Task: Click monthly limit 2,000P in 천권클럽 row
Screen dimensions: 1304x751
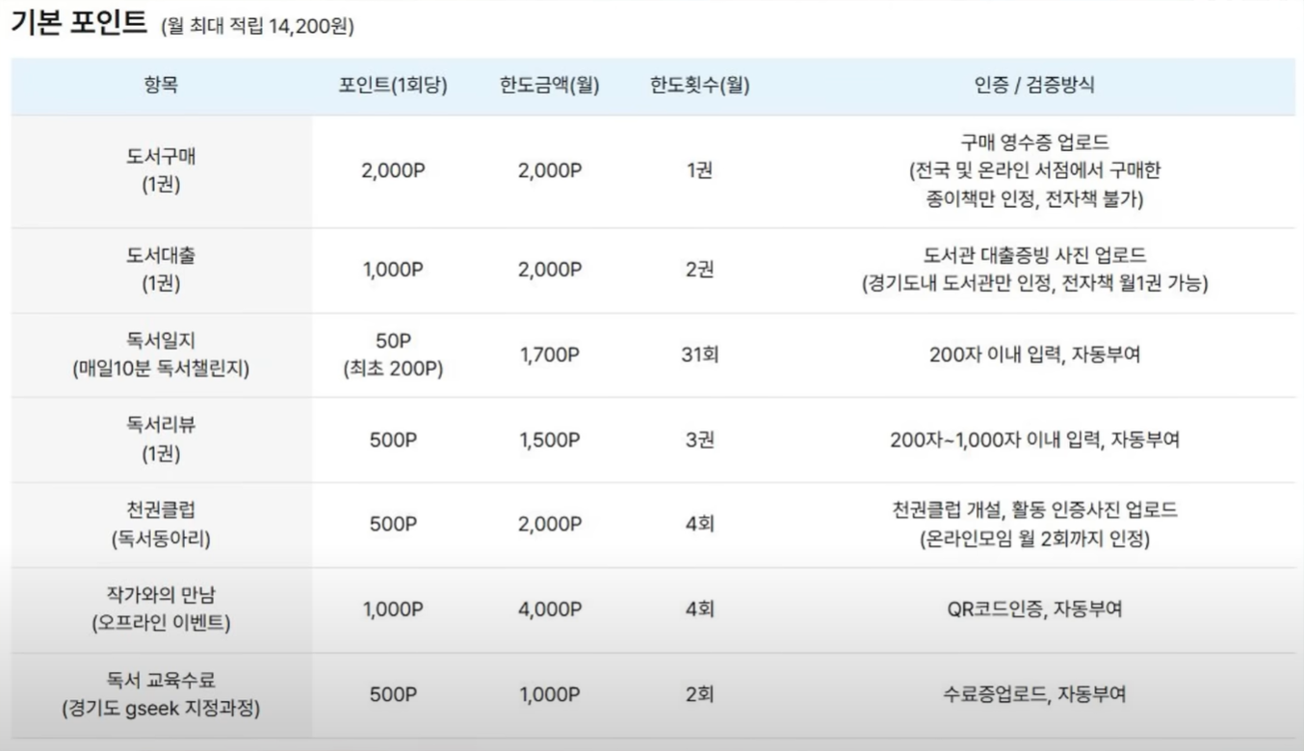Action: click(550, 525)
